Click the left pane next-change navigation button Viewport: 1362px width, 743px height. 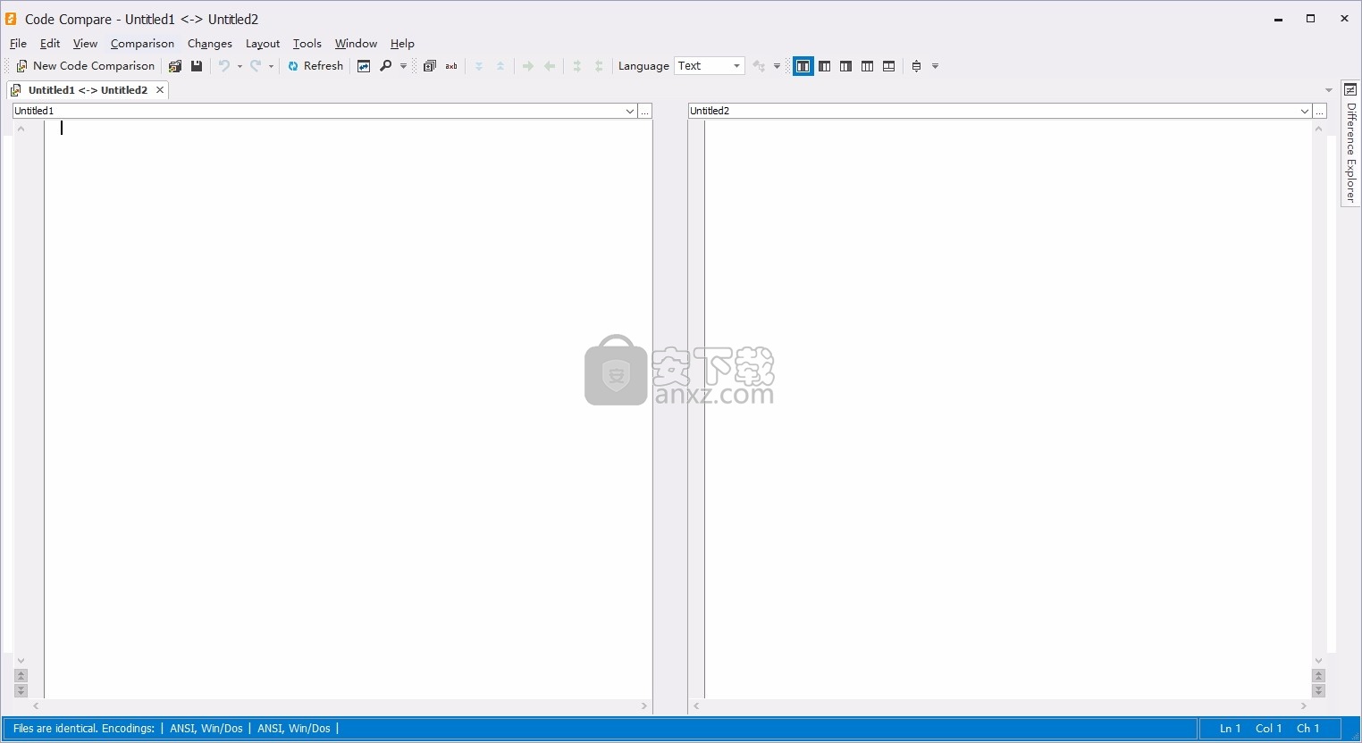tap(21, 690)
